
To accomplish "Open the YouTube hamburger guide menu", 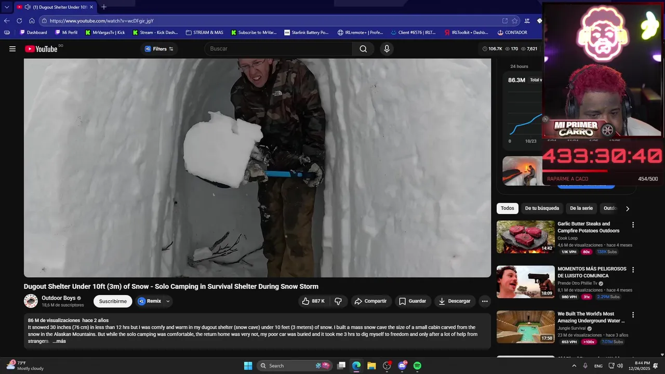I will click(x=12, y=49).
